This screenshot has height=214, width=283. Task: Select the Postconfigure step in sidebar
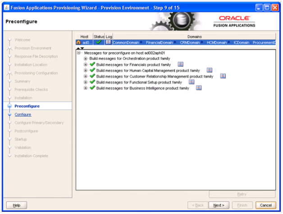point(26,131)
